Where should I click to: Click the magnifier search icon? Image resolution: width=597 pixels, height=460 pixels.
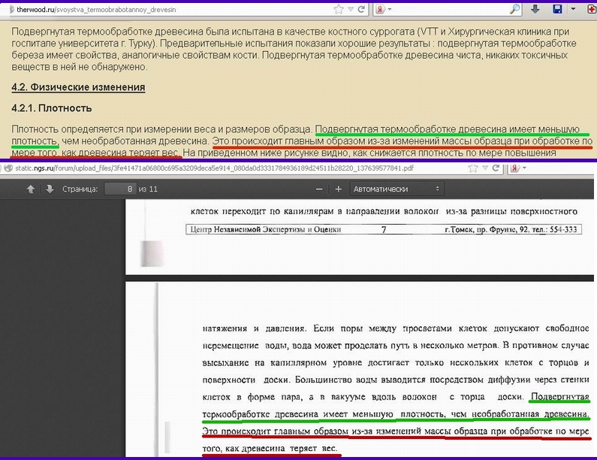(514, 10)
